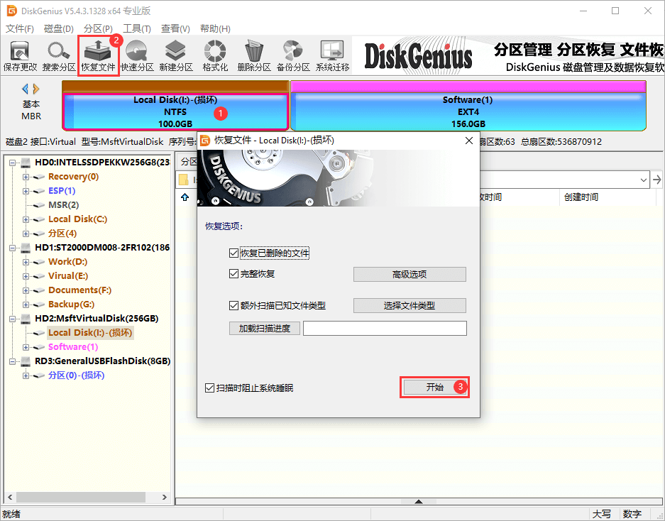Open the 快速分区 tool
This screenshot has height=521, width=665.
click(x=137, y=56)
